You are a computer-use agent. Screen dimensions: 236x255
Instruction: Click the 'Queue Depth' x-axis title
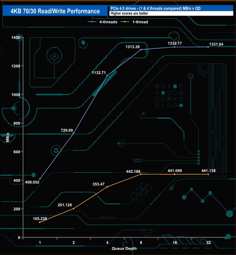point(124,248)
